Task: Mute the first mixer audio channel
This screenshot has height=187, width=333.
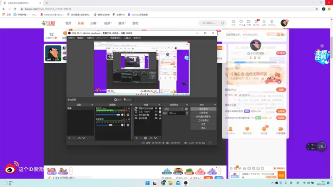Action: (123, 115)
